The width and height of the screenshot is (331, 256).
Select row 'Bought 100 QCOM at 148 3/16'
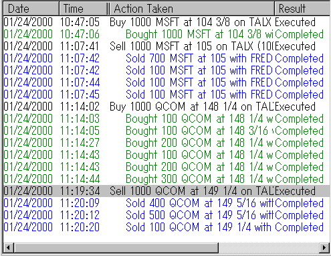click(x=167, y=131)
